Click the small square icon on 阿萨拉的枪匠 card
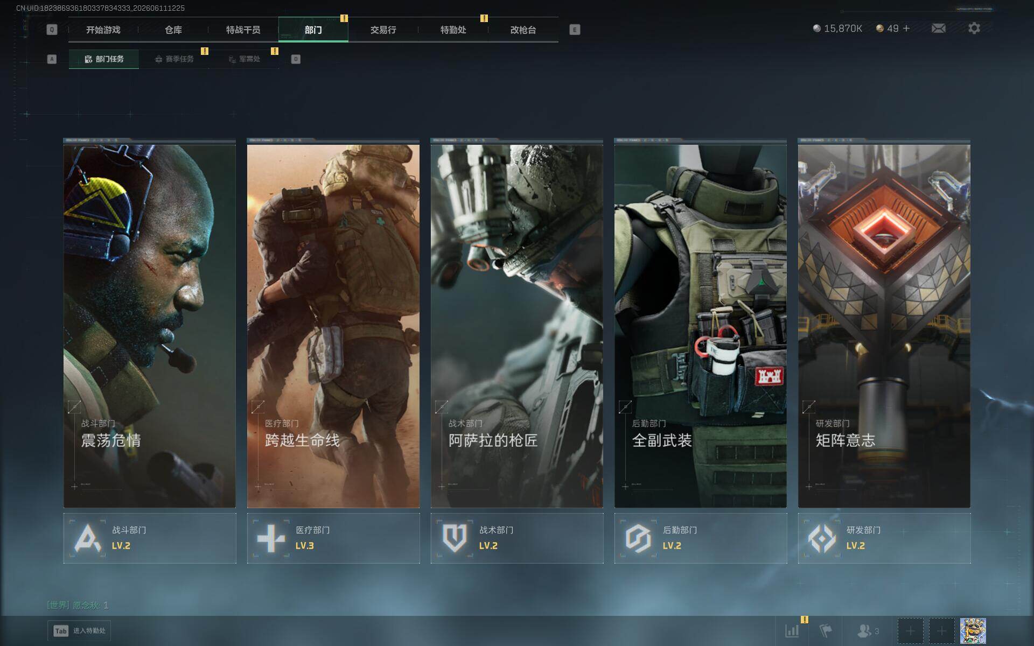 click(x=442, y=407)
